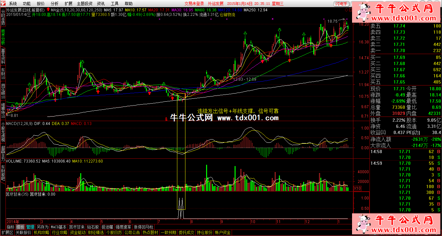Open the 主题投资 menu
This screenshot has height=236, width=442.
84,4
